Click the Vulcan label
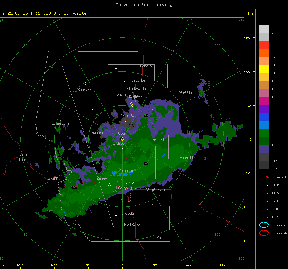Image resolution: width=288 pixels, height=269 pixels. coord(163,238)
